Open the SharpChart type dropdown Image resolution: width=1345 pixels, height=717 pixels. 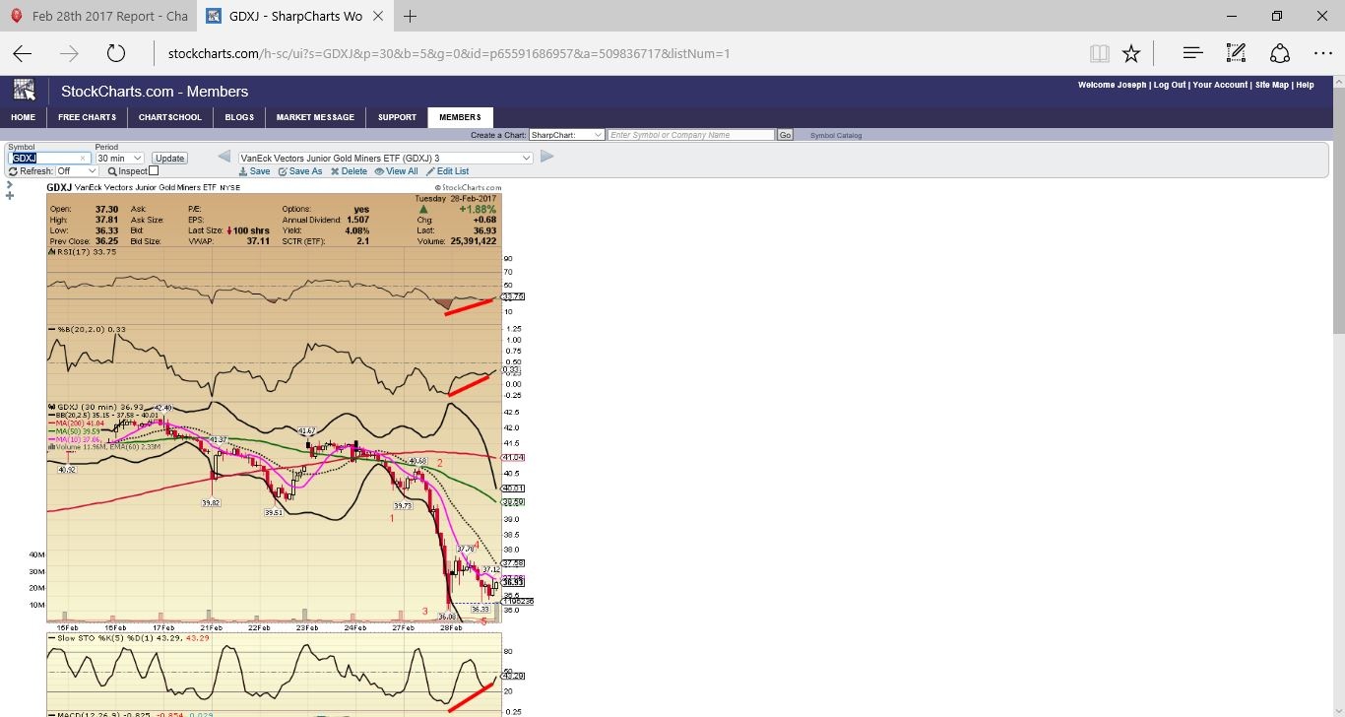pos(566,135)
